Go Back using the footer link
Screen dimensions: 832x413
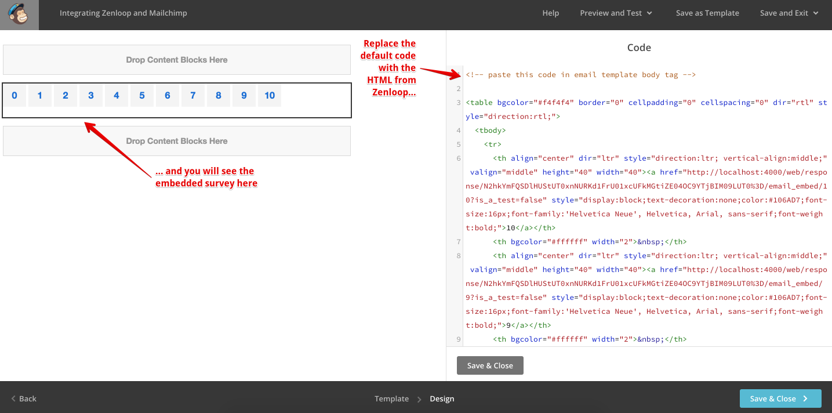(x=24, y=398)
